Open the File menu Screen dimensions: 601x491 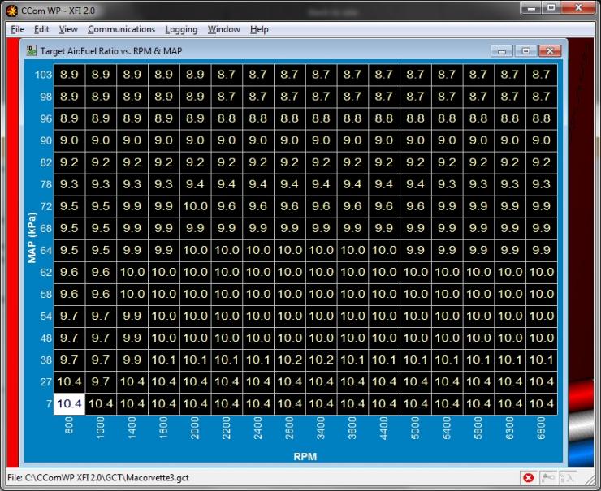pyautogui.click(x=17, y=29)
